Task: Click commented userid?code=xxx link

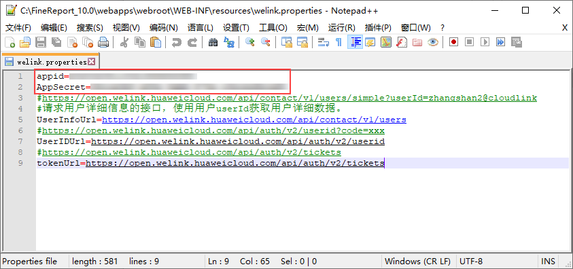Action: 213,130
